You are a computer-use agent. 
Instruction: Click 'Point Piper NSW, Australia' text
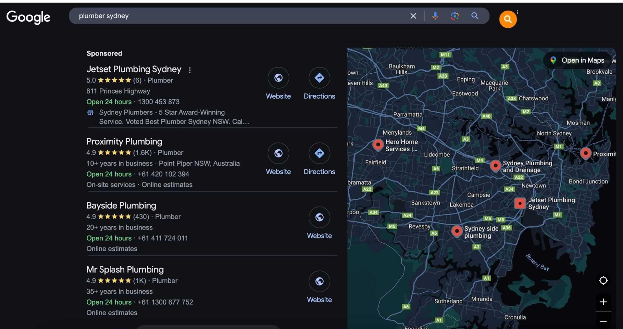[199, 163]
